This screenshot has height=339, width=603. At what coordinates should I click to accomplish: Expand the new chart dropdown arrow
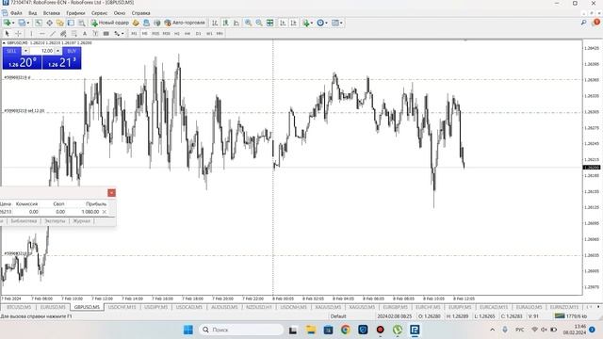13,23
